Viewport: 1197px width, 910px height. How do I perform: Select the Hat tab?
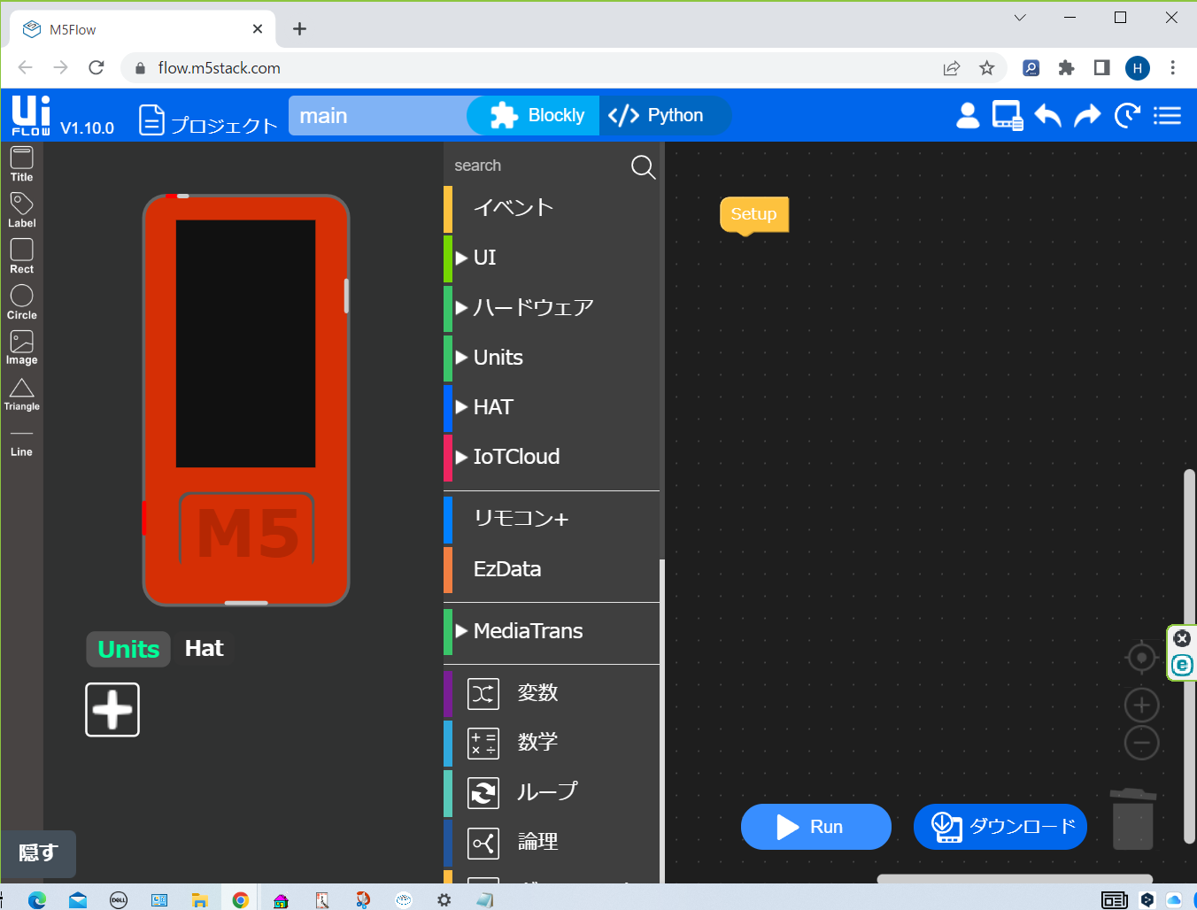click(x=204, y=649)
